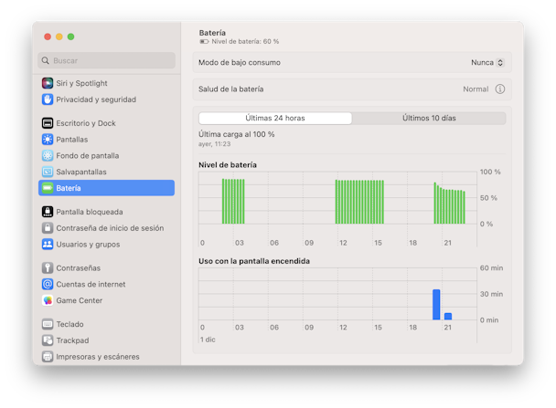
Task: Click the Cuentas de internet icon
Action: pos(48,284)
